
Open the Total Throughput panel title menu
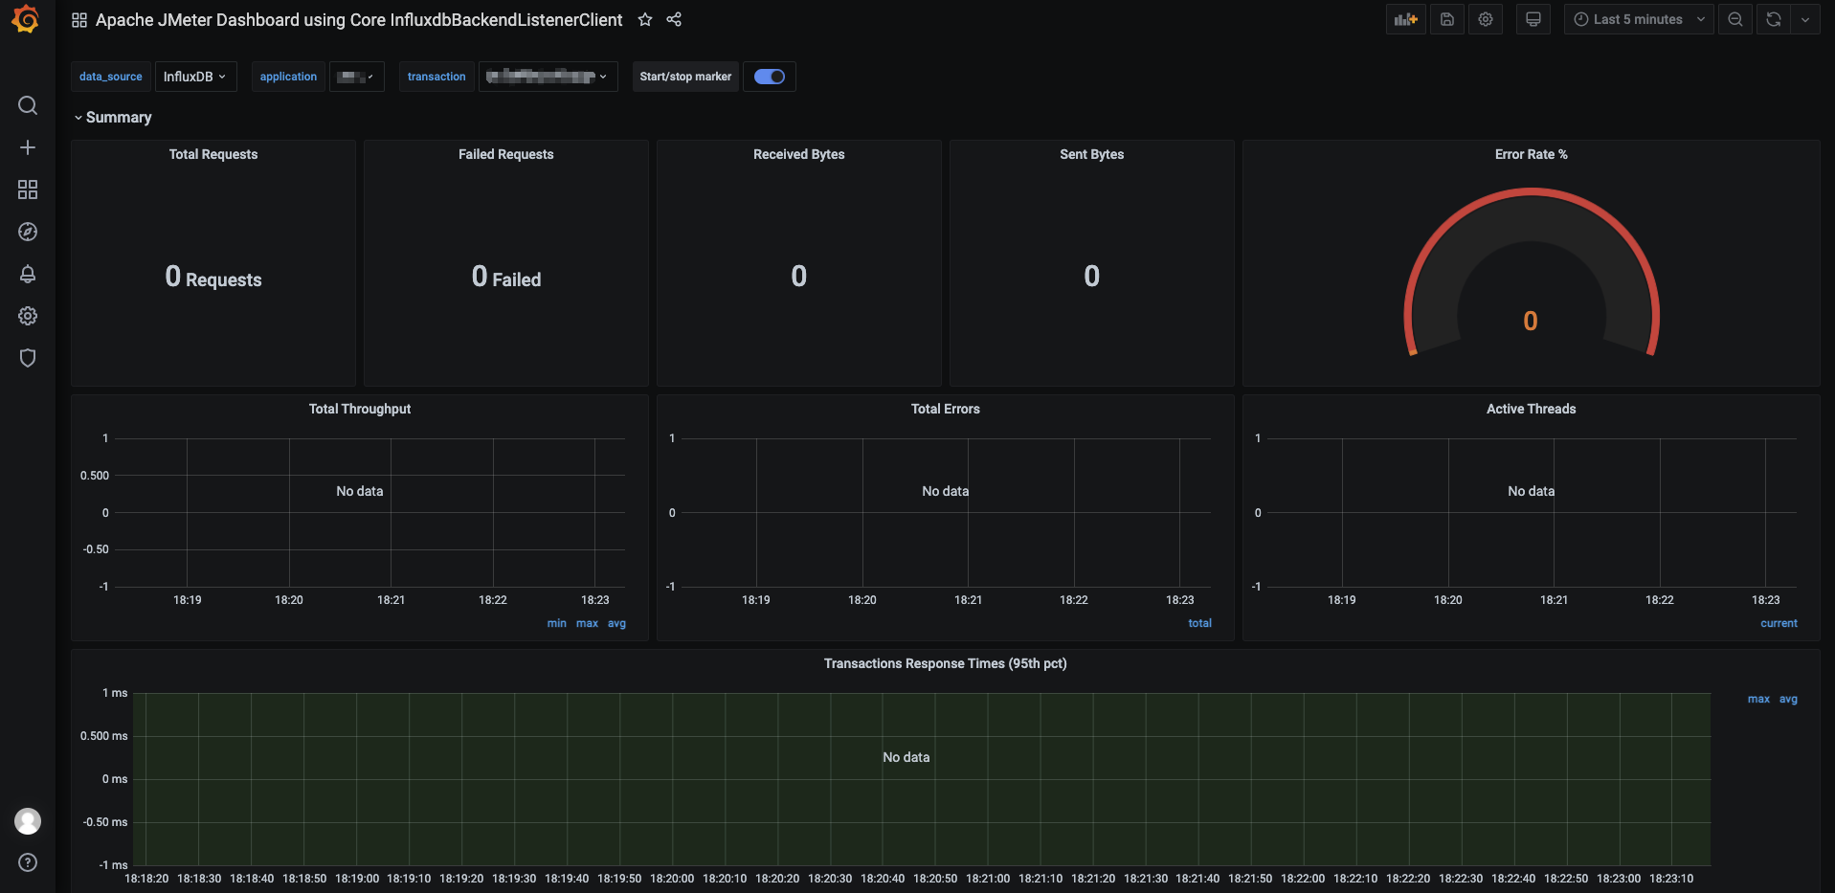360,409
